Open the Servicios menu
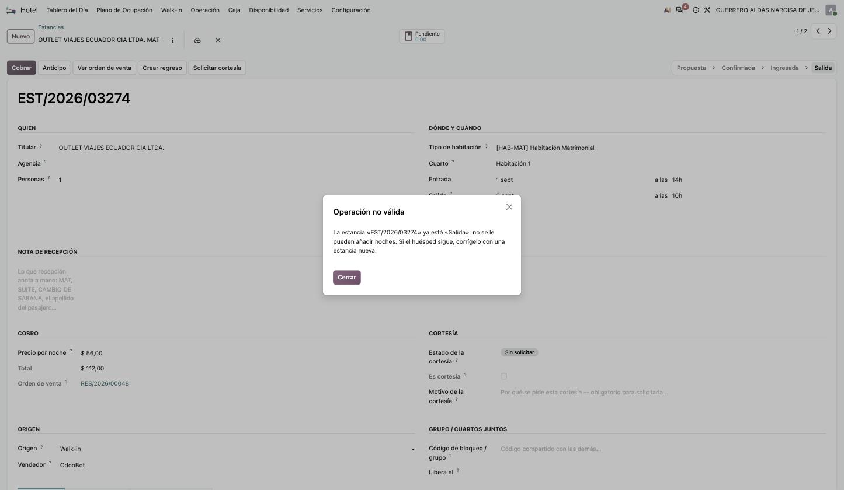 (310, 10)
